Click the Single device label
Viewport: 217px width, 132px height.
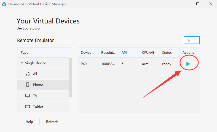tap(35, 63)
